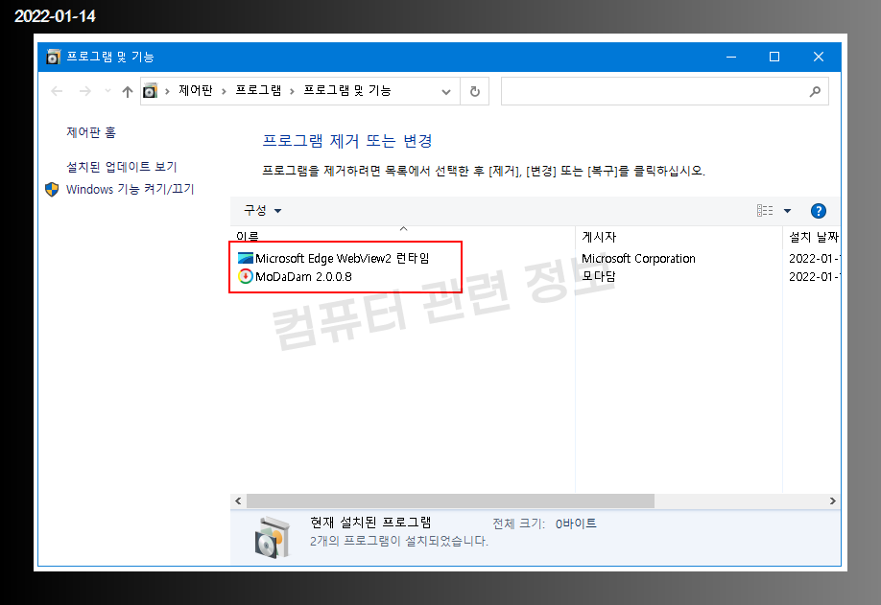Viewport: 881px width, 605px height.
Task: Click the horizontal scrollbar left arrow
Action: (238, 501)
